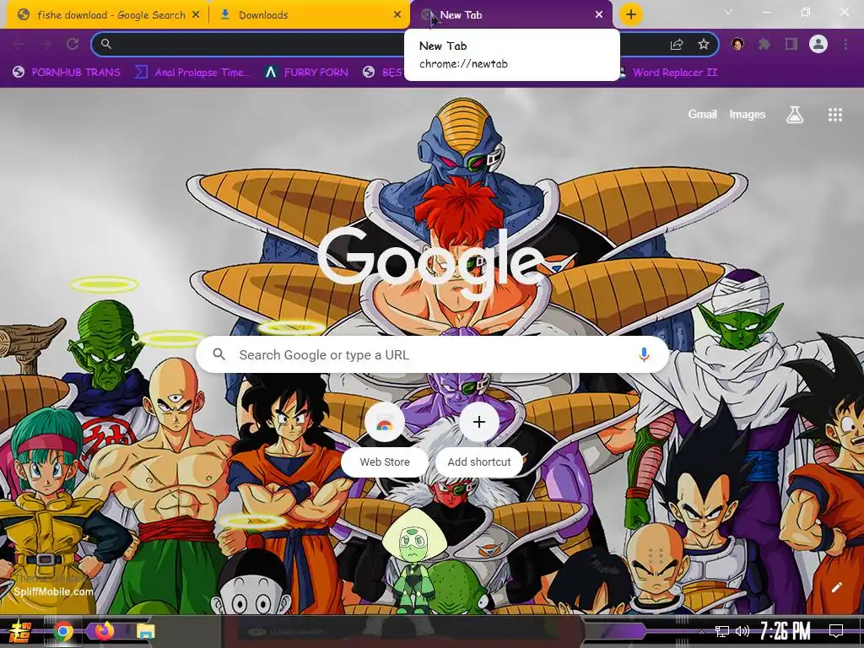Open the network status tray icon

click(x=722, y=631)
